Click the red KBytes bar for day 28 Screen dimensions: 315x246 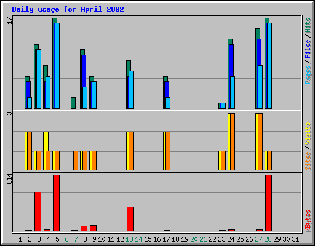[x=268, y=203]
